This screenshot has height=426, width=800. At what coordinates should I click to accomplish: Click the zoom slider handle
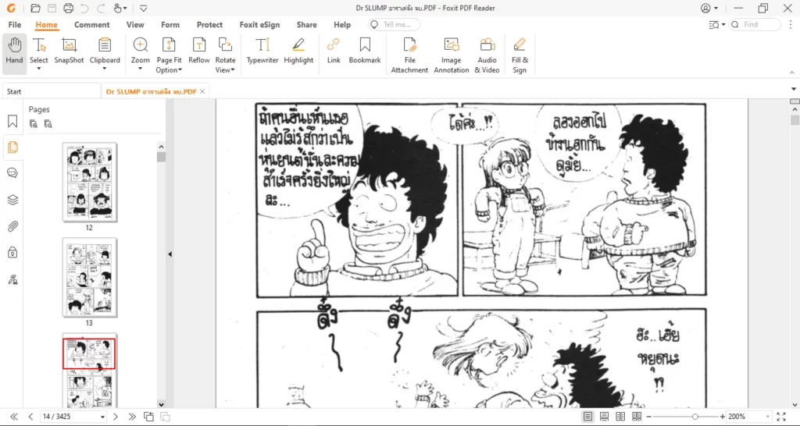click(x=695, y=417)
